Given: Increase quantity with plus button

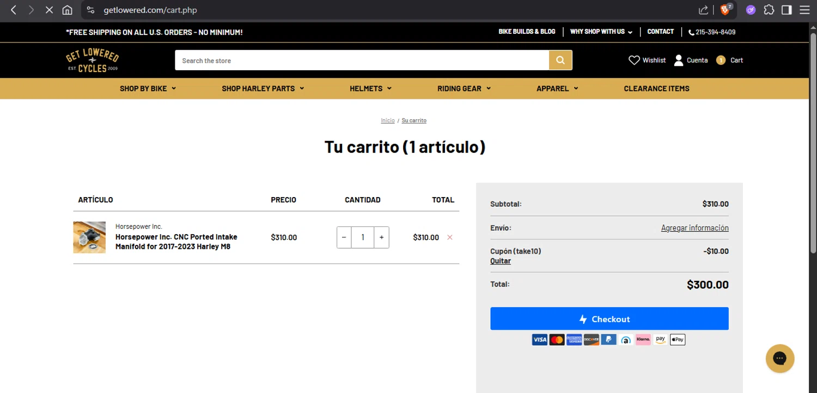Looking at the screenshot, I should coord(381,237).
